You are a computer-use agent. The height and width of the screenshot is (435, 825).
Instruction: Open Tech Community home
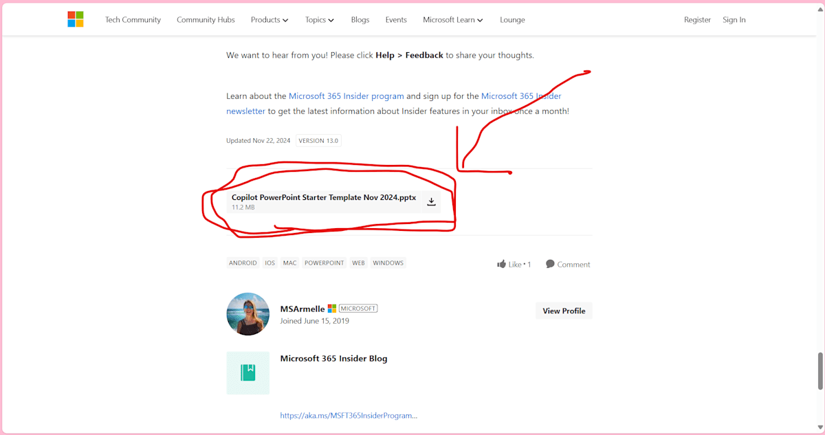coord(133,20)
